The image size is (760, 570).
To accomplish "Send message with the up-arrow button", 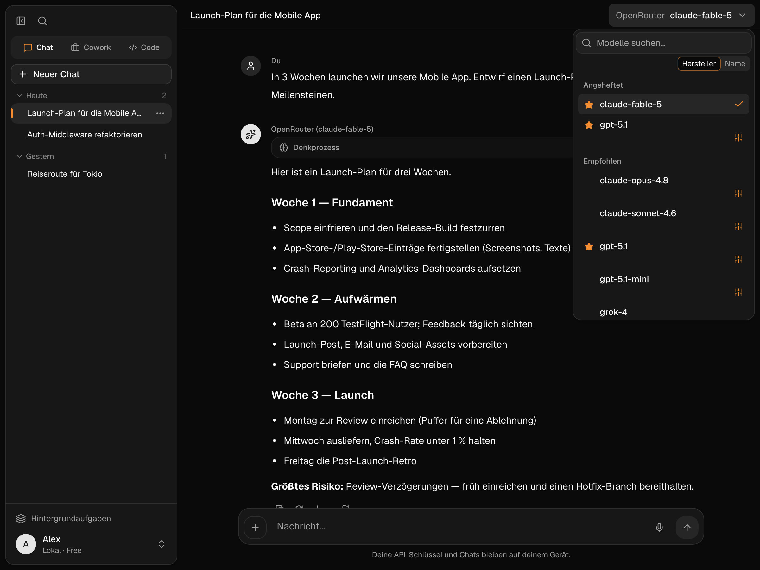I will point(687,527).
